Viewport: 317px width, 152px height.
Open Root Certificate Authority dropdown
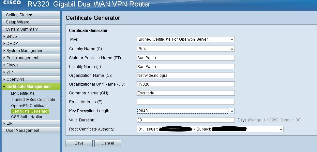point(210,129)
